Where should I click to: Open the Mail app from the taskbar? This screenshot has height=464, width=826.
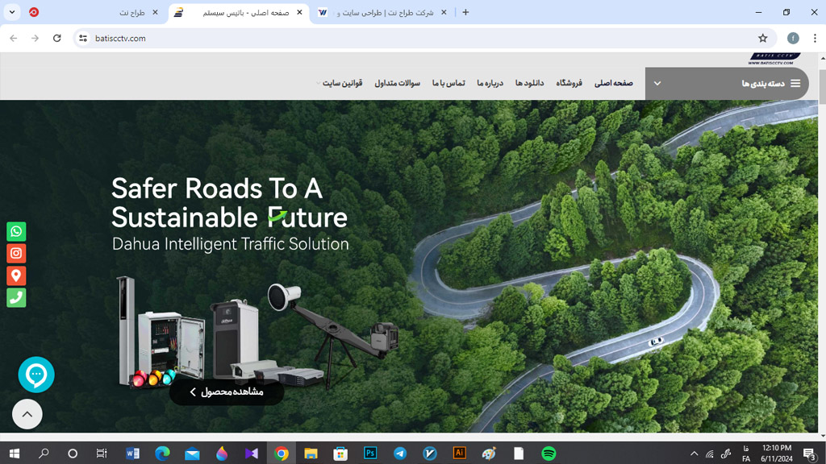192,454
